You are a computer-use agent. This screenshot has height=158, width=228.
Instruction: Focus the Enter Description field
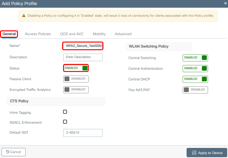click(x=83, y=57)
